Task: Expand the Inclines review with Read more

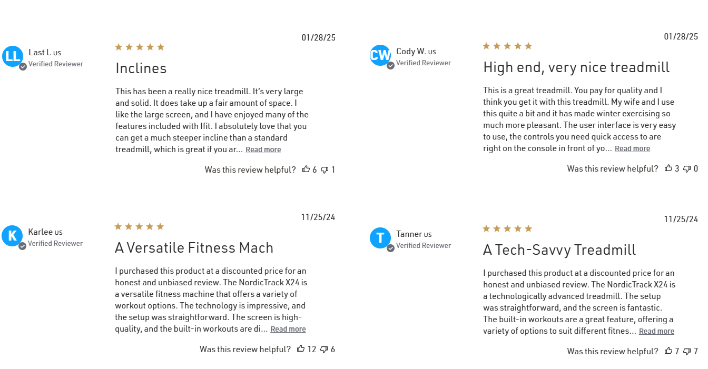Action: [263, 149]
